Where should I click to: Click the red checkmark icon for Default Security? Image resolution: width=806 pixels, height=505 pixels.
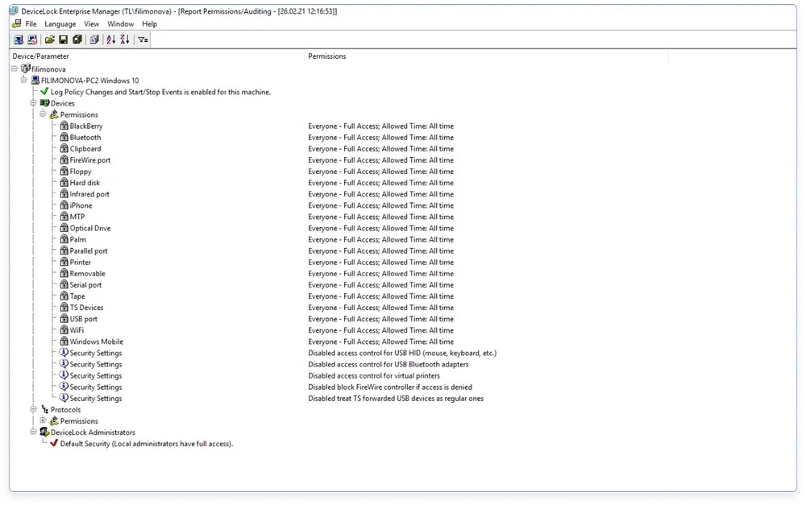coord(54,443)
